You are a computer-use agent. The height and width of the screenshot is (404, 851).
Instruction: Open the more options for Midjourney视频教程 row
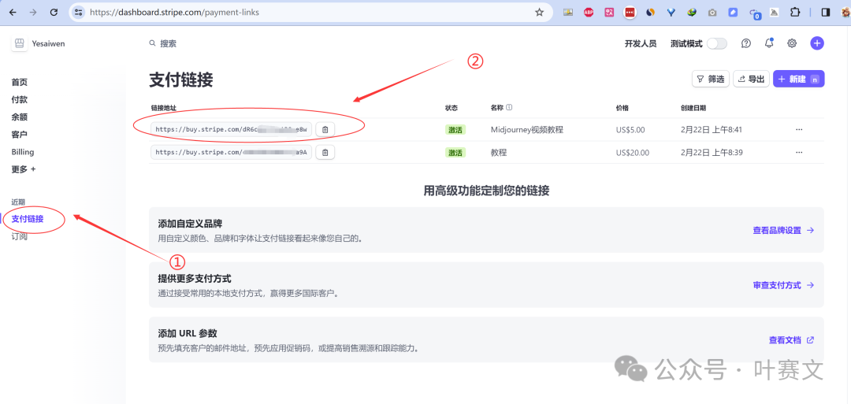pyautogui.click(x=799, y=129)
